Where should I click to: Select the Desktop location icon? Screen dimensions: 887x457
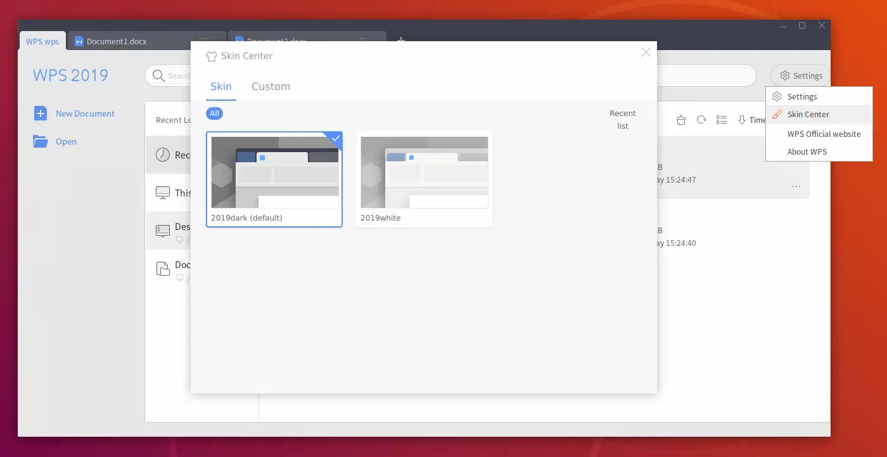(x=163, y=230)
